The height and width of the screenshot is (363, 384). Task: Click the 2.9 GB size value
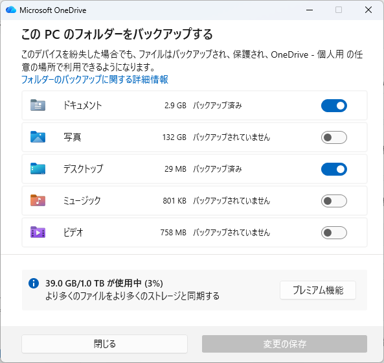175,106
